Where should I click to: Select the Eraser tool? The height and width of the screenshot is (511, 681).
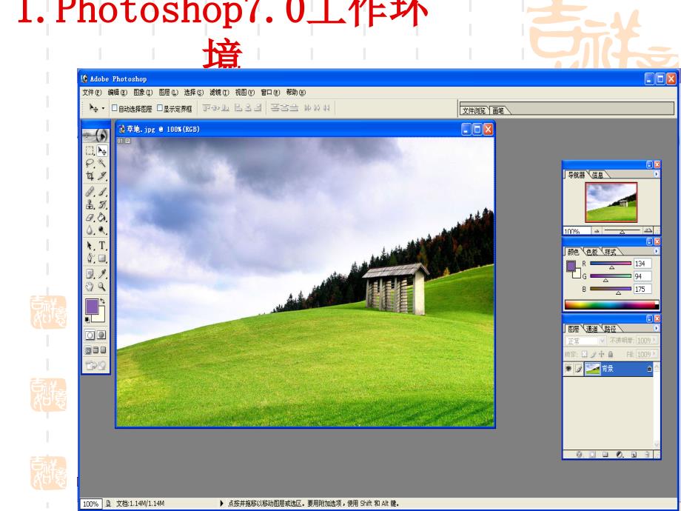click(x=90, y=217)
